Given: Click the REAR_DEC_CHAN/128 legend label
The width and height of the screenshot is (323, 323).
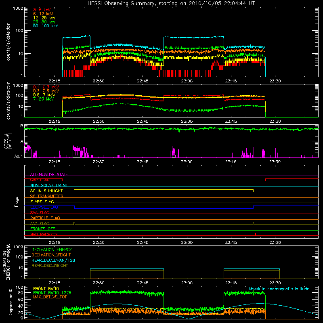Looking at the screenshot, I should pyautogui.click(x=53, y=260).
